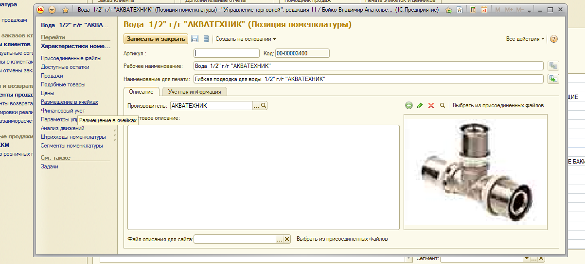The image size is (585, 264).
Task: Open Финансовый учет link
Action: pyautogui.click(x=63, y=111)
